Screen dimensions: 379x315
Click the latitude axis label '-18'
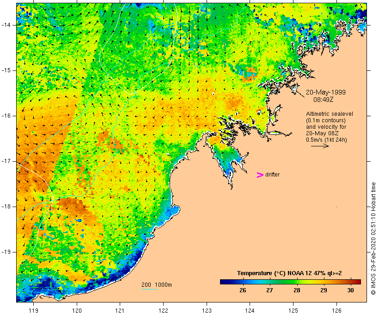6,207
